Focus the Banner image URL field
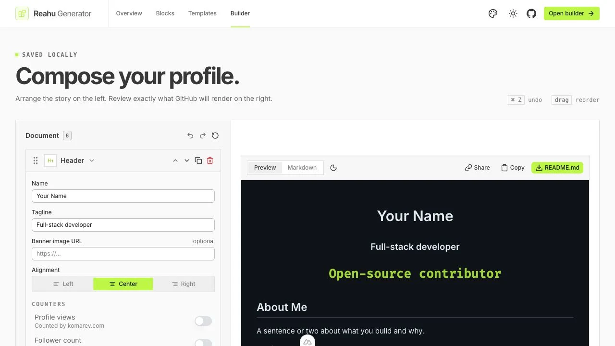This screenshot has height=346, width=615. click(123, 254)
